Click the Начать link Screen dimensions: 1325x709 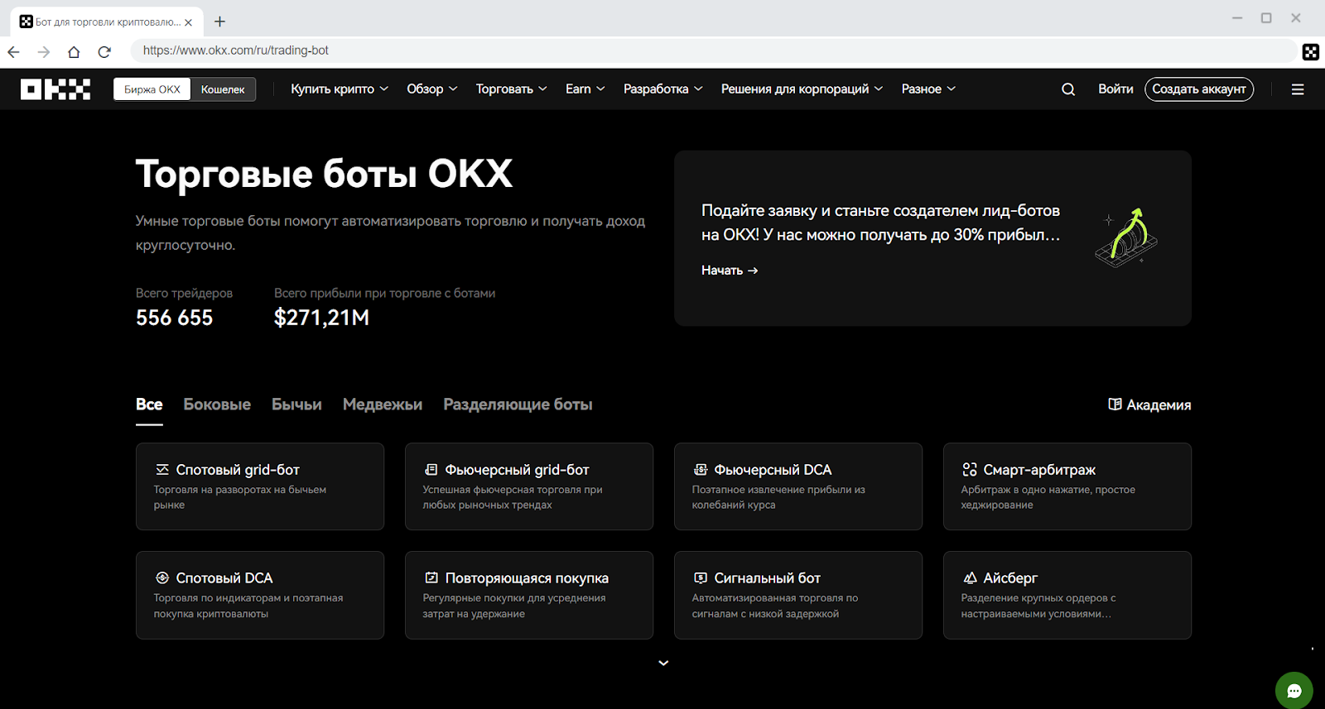click(x=730, y=271)
